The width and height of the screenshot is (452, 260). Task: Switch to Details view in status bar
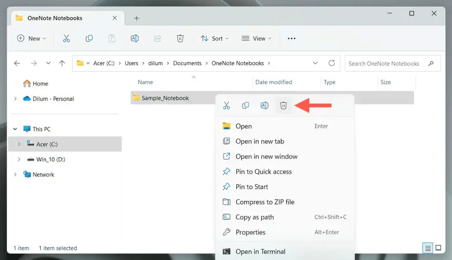tap(428, 248)
